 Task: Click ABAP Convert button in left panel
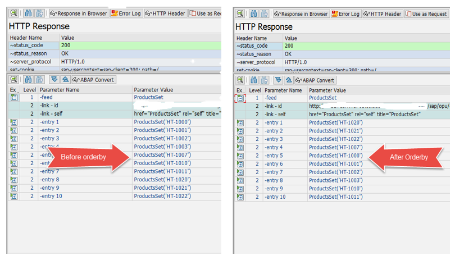(x=93, y=80)
